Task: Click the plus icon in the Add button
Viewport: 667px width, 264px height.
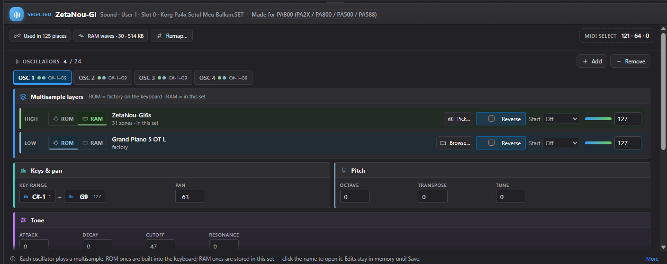Action: coord(585,62)
